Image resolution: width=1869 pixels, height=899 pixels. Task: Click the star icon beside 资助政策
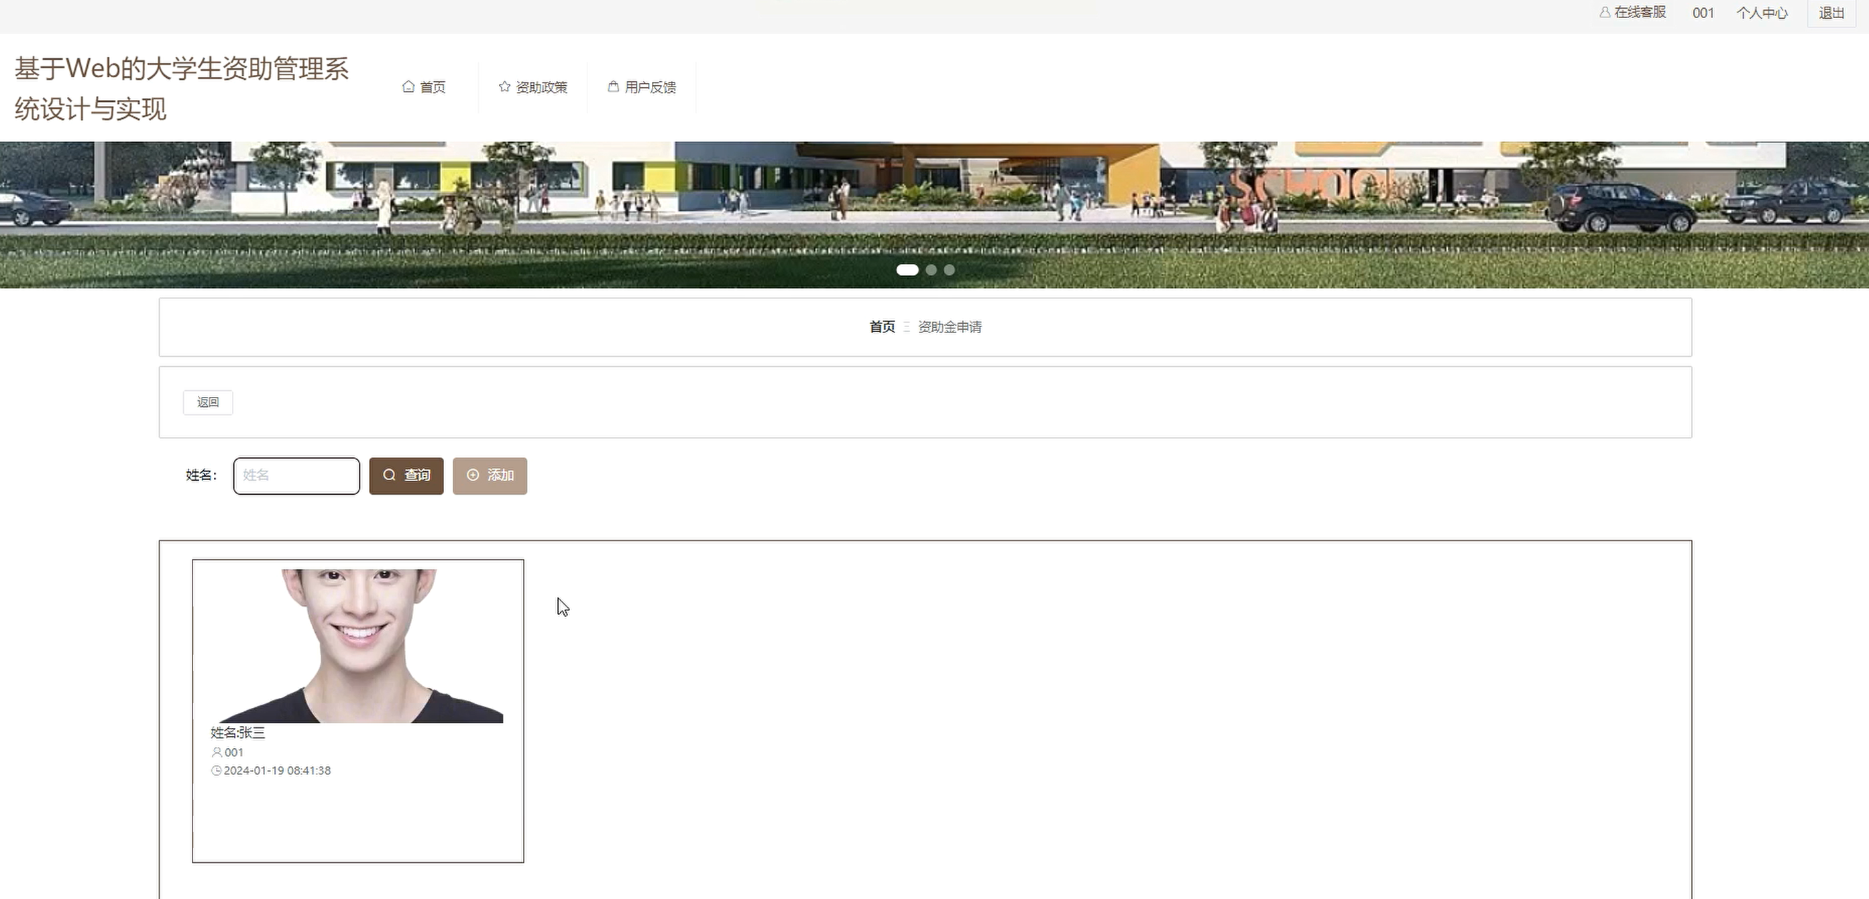[x=504, y=86]
